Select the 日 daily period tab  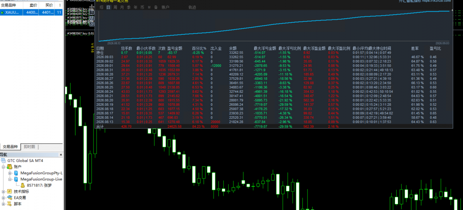click(108, 7)
